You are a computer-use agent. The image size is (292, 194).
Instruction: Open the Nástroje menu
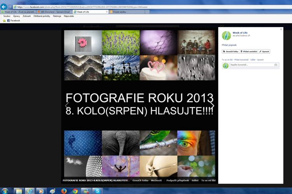(x=57, y=16)
